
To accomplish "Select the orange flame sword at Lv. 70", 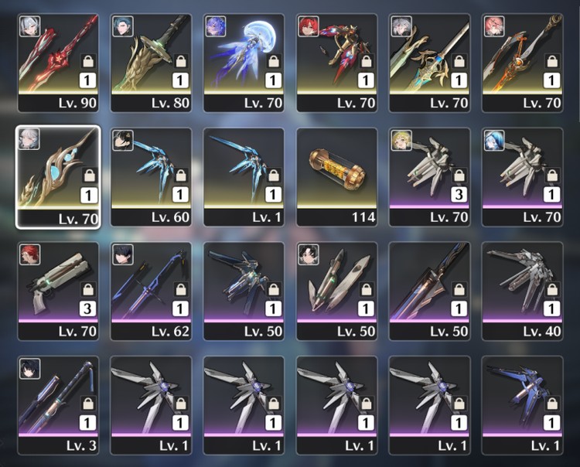I will (x=522, y=63).
